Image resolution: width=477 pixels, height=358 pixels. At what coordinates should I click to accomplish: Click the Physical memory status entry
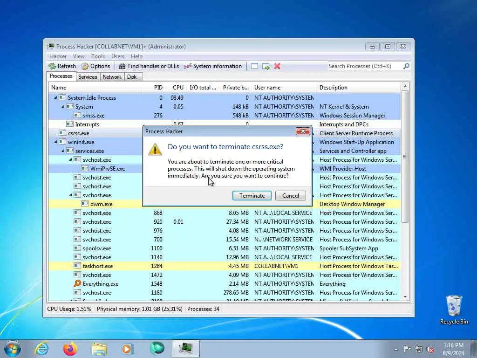pos(139,309)
